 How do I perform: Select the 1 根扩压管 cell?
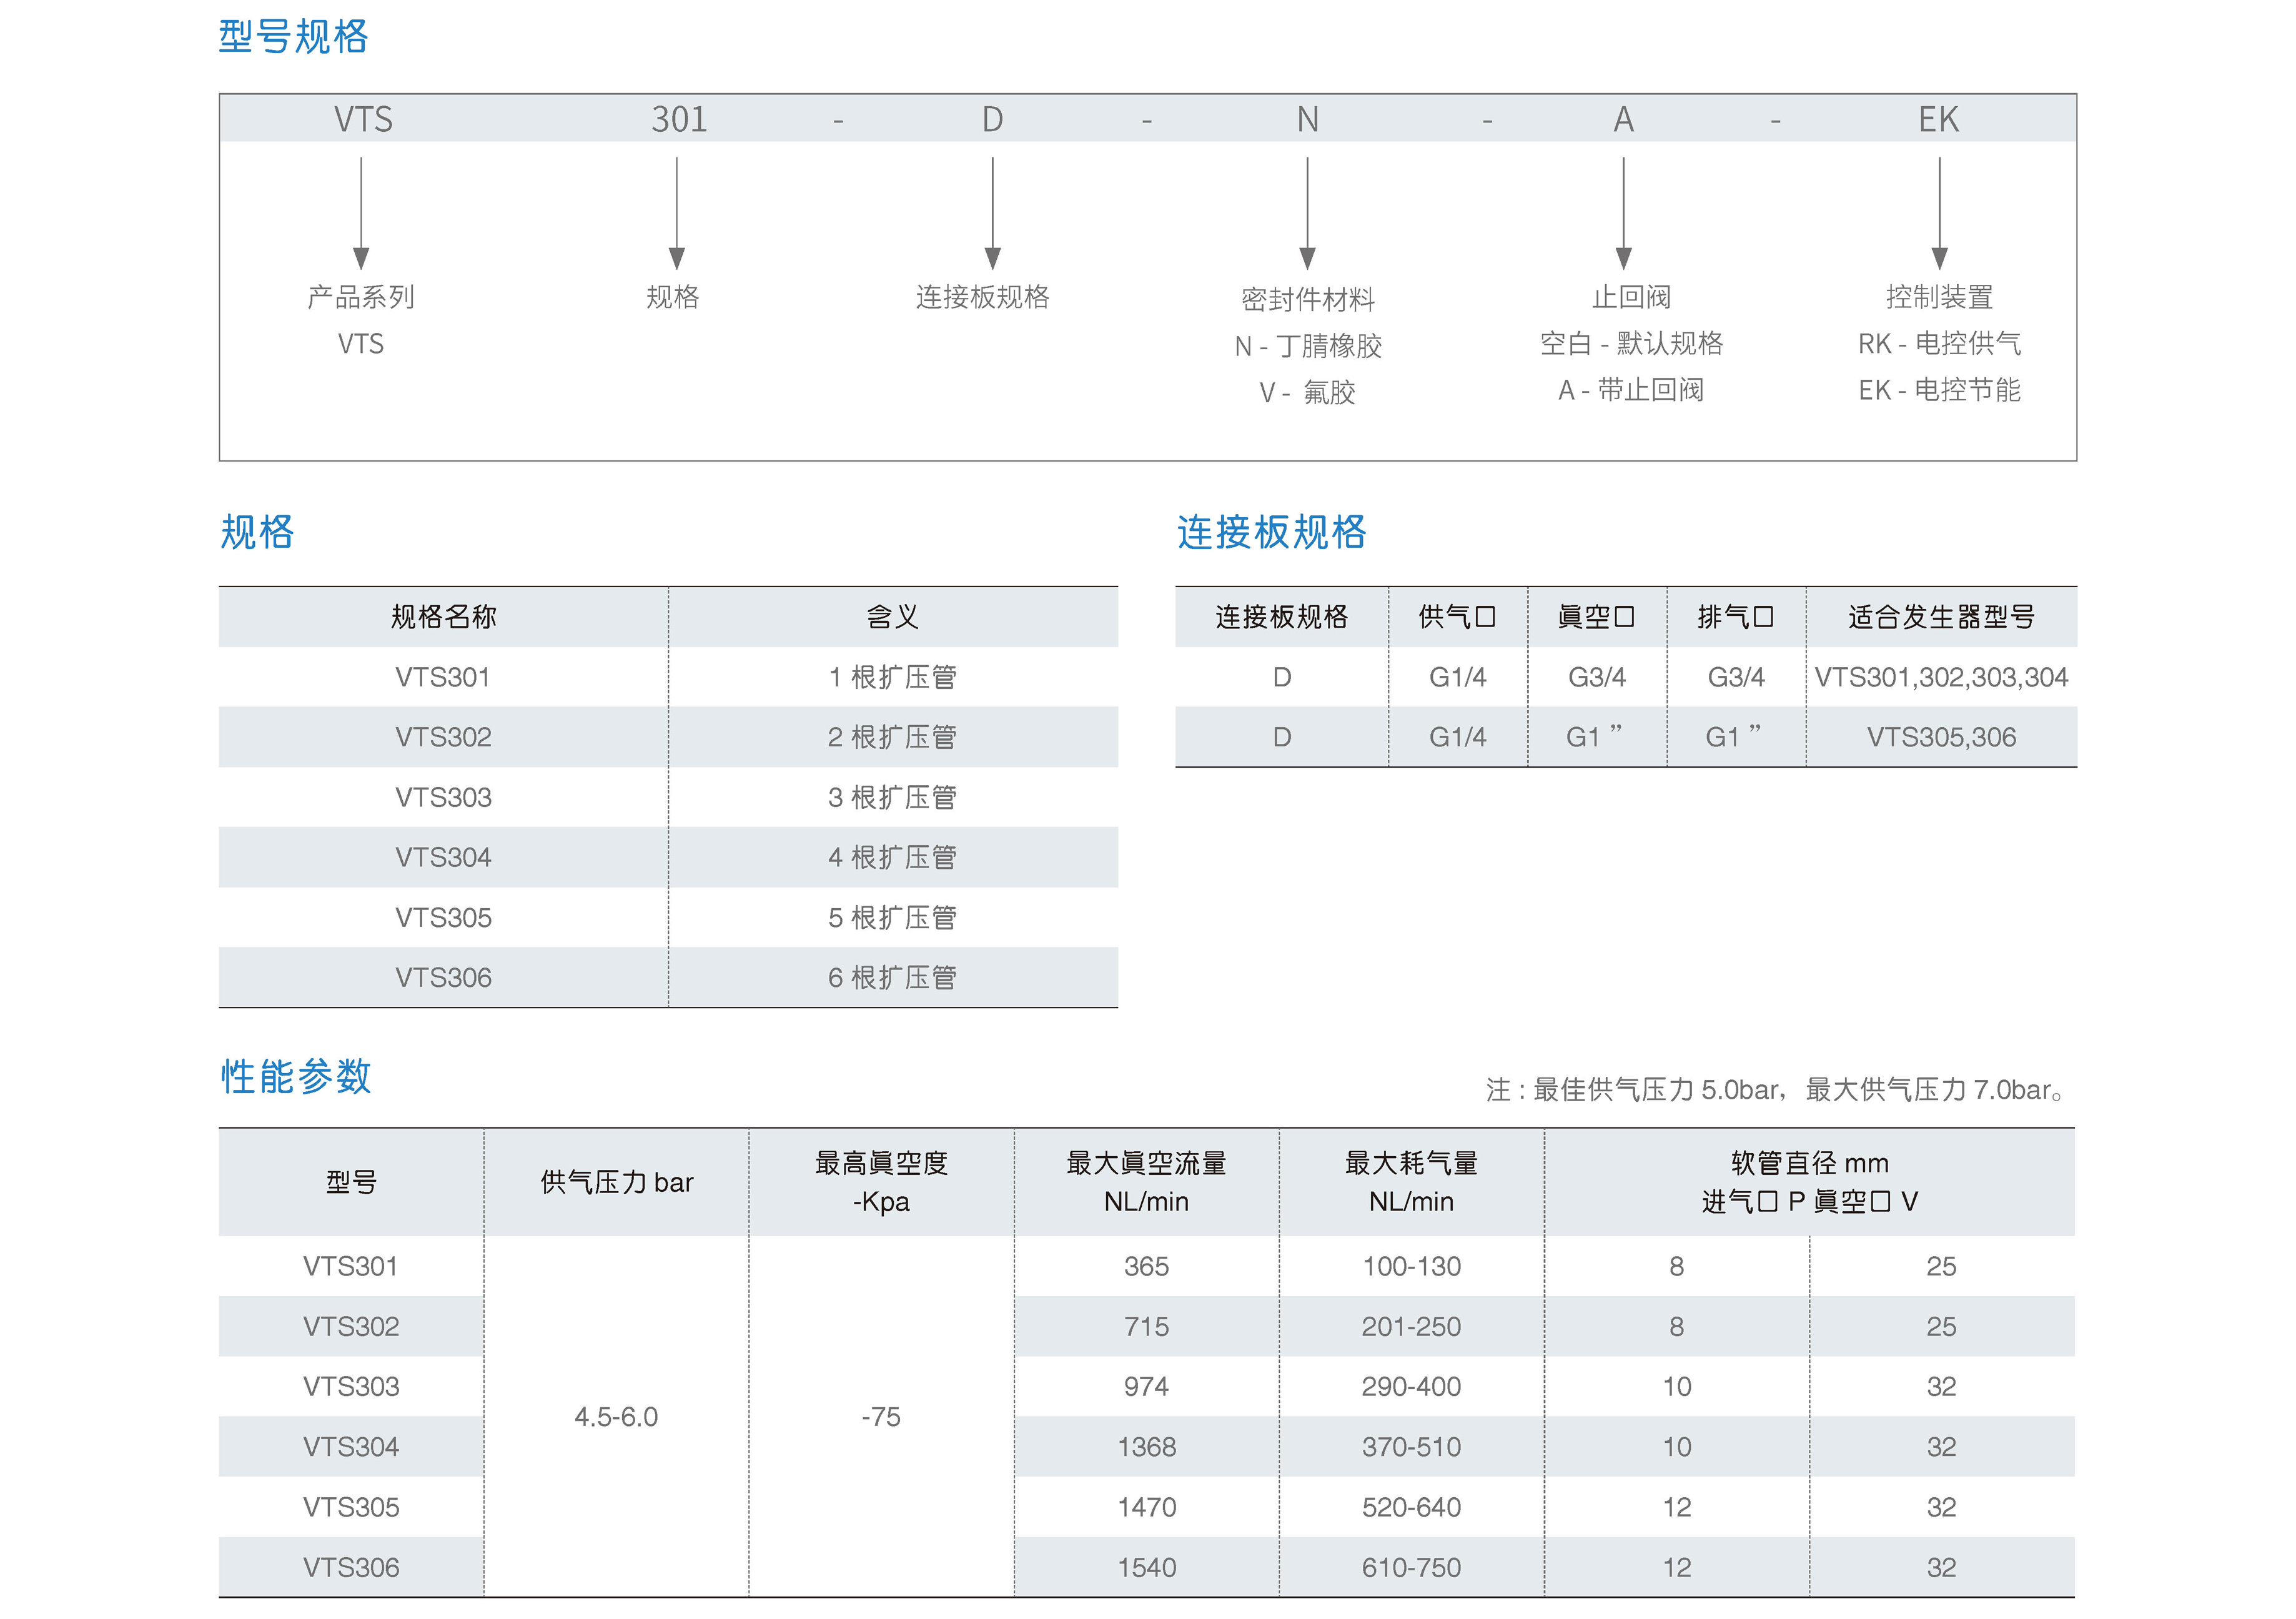[892, 677]
